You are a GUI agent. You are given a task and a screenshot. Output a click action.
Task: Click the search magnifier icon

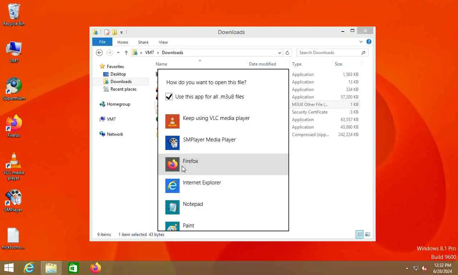[x=363, y=53]
